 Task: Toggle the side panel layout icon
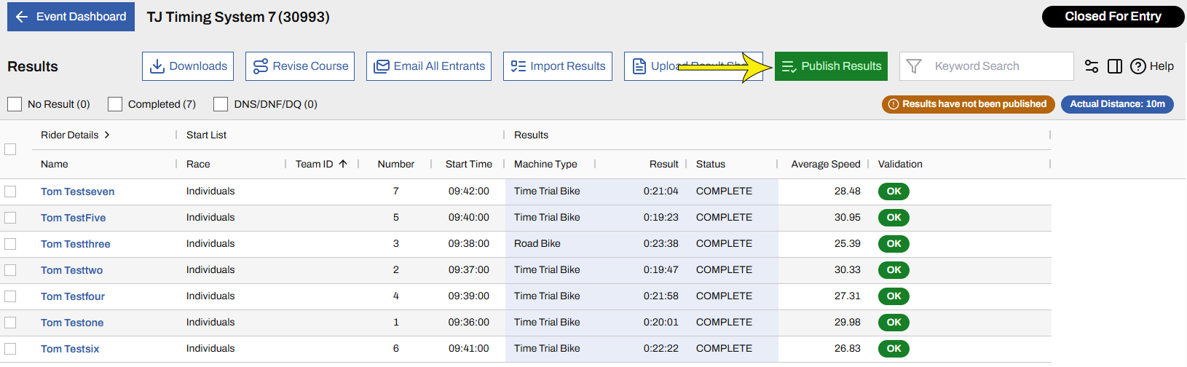coord(1115,66)
